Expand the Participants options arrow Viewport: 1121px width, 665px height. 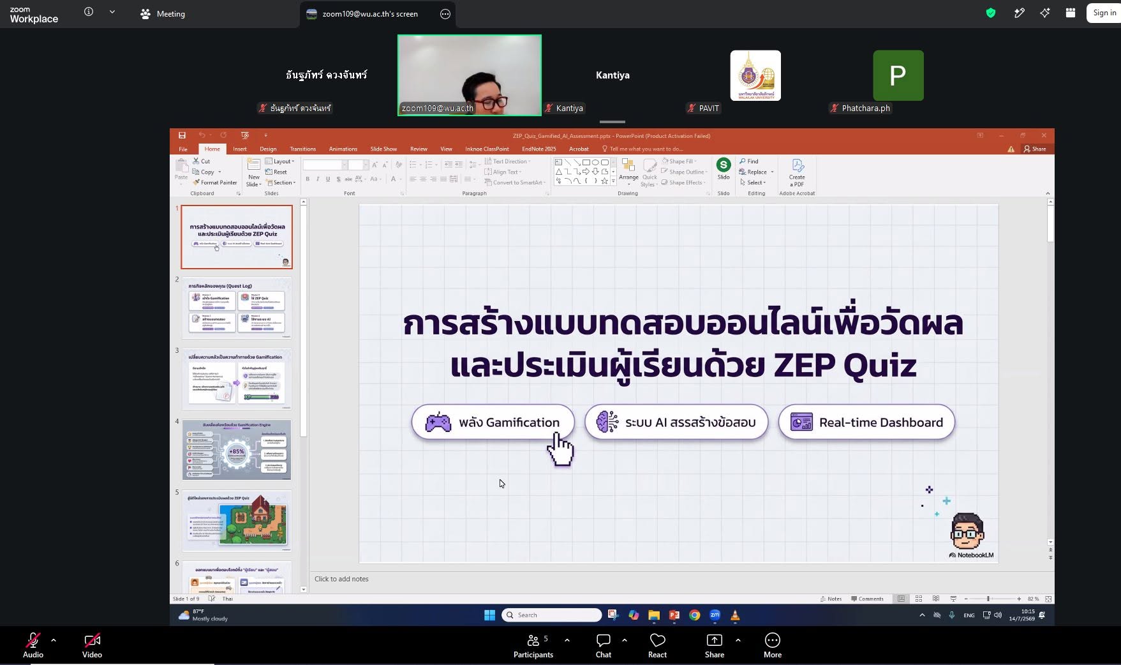click(x=567, y=640)
